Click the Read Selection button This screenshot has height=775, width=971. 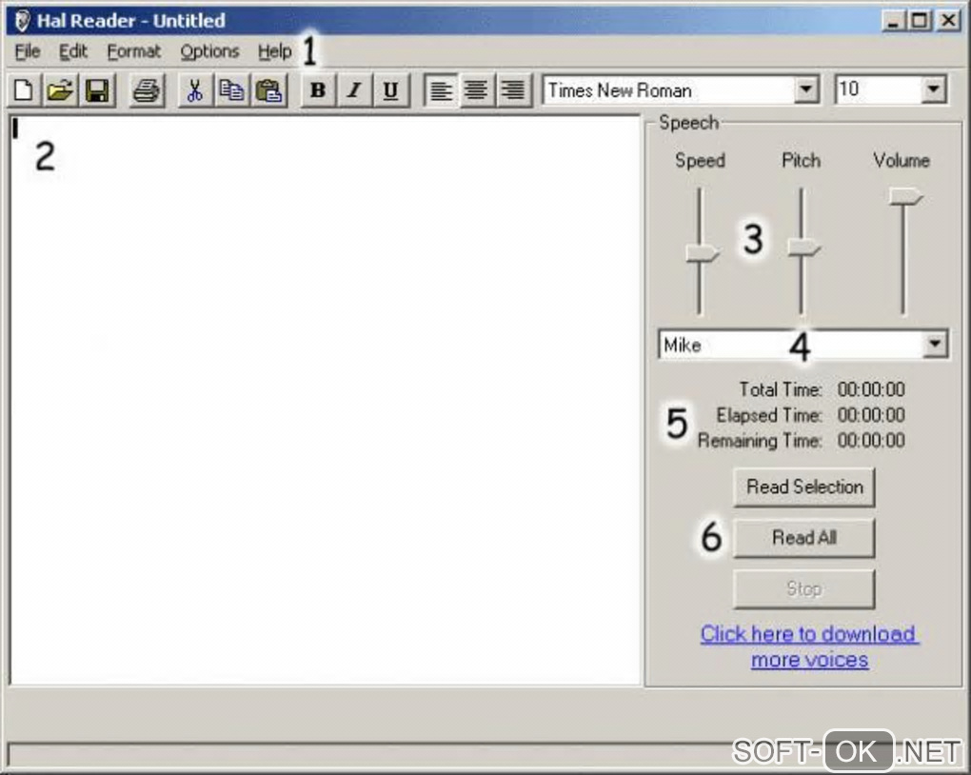(804, 487)
